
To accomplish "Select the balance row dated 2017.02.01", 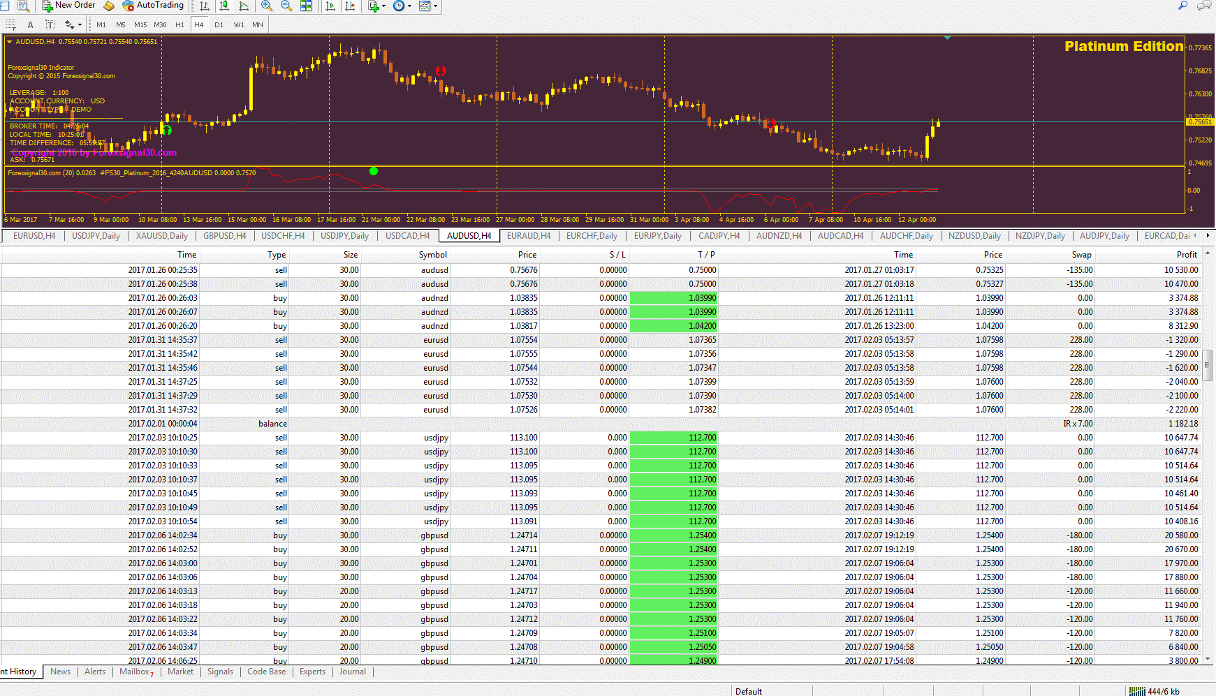I will coord(601,424).
